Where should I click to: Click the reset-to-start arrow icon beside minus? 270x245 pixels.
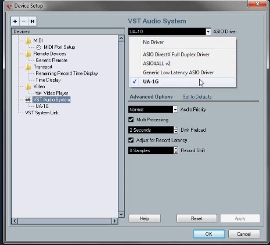pyautogui.click(x=33, y=21)
